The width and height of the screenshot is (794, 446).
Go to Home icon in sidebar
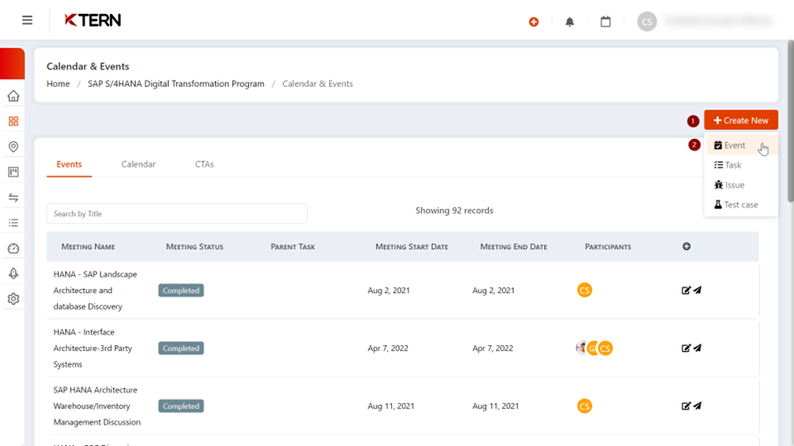pos(14,96)
